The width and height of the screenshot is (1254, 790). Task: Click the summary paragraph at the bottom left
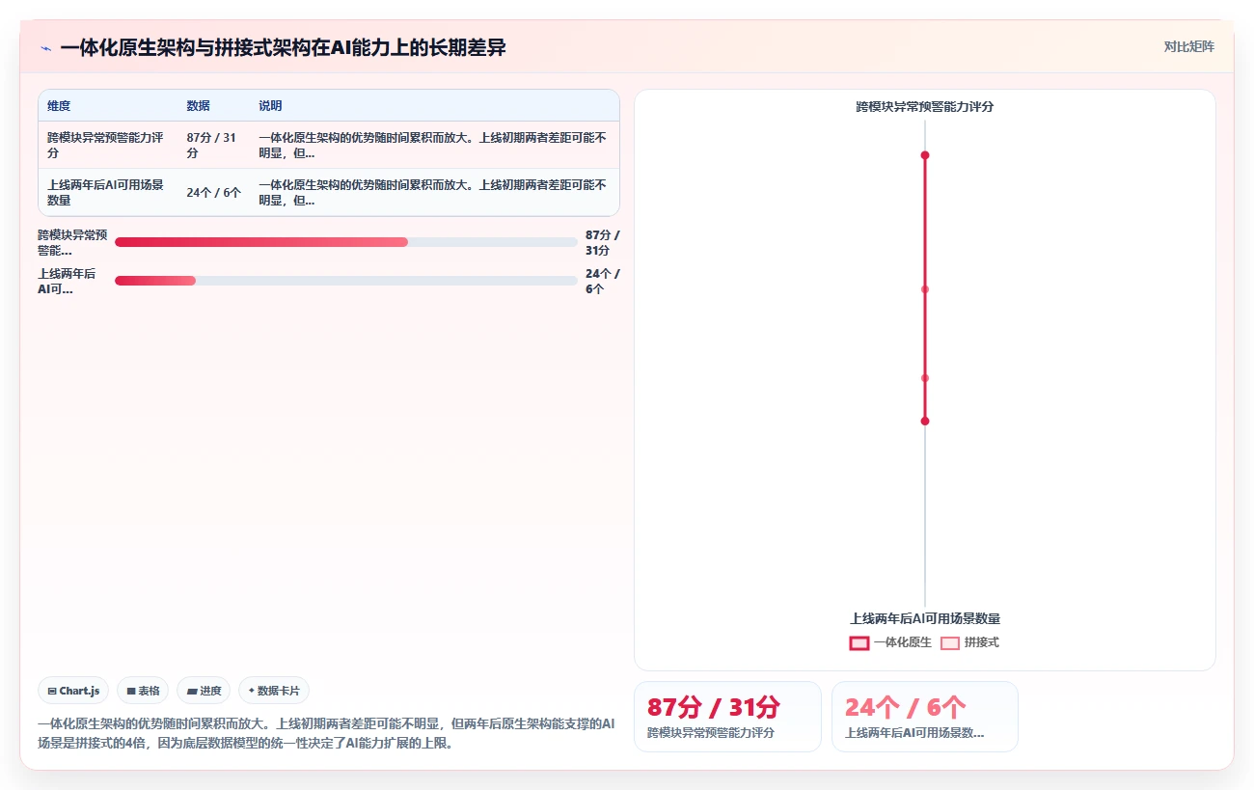[326, 733]
